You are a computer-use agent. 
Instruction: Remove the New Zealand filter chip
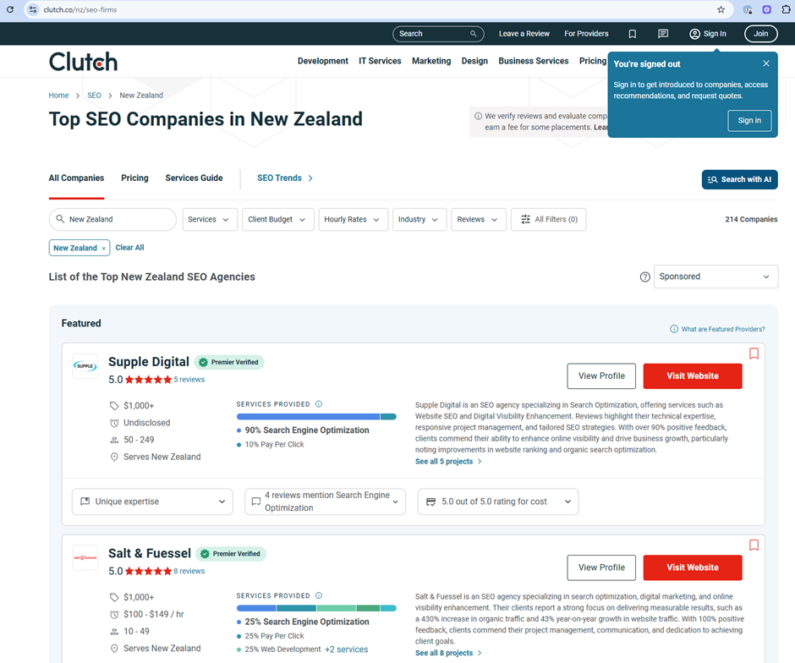click(x=103, y=249)
